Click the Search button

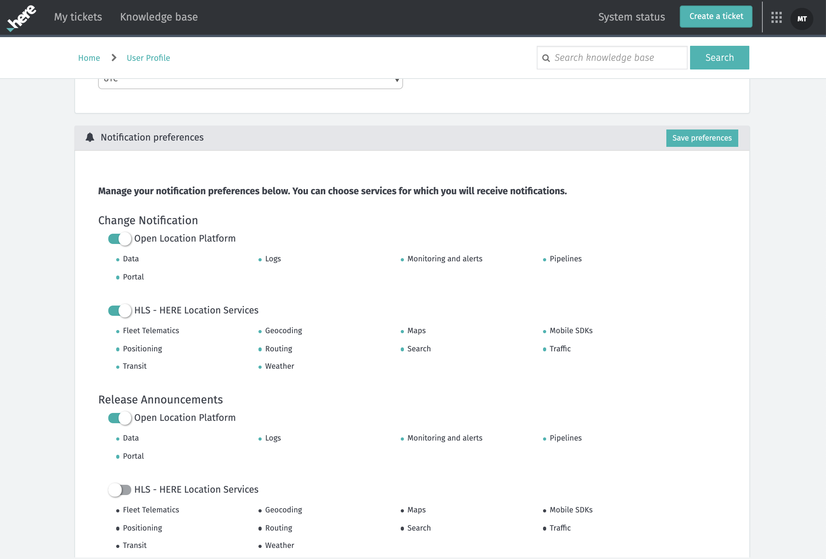coord(719,58)
